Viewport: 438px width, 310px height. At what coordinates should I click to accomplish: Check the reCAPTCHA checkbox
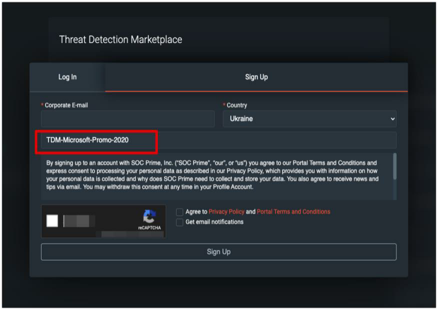52,221
